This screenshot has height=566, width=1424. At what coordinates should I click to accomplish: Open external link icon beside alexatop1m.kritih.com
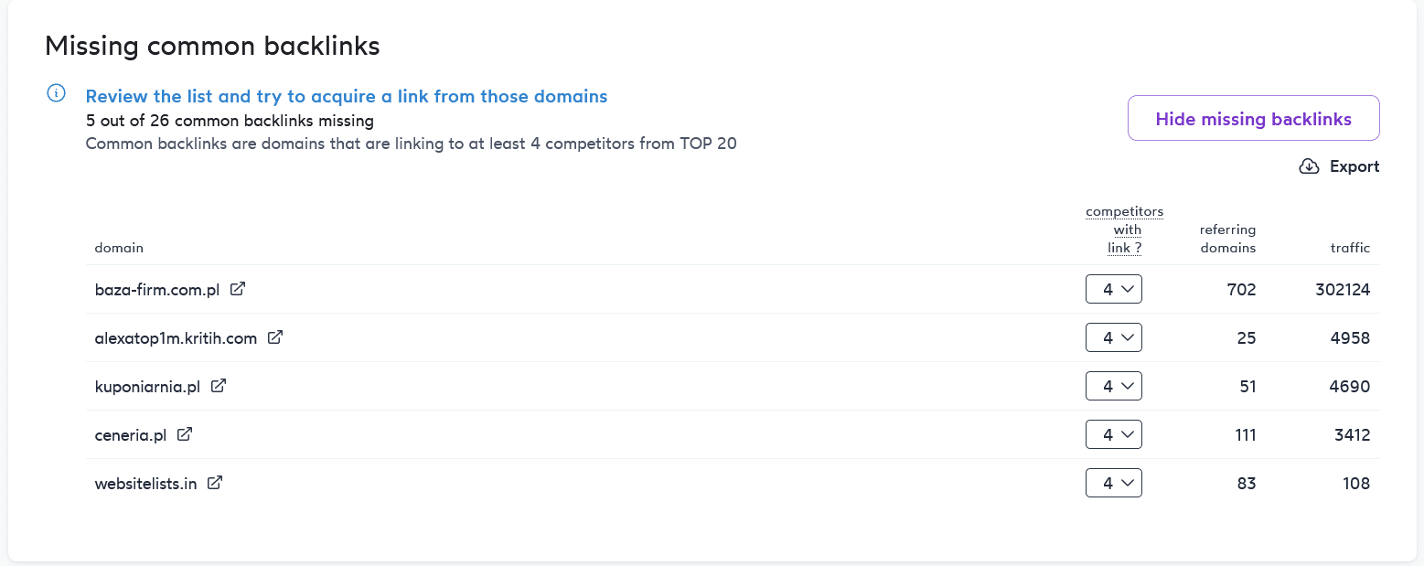click(274, 337)
